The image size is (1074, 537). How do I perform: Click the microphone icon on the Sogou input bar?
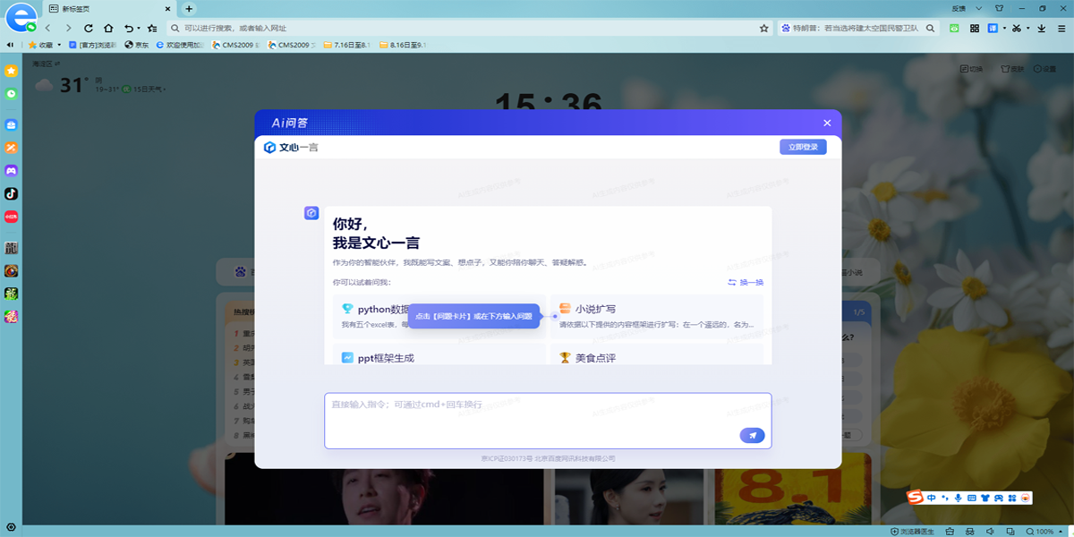[x=958, y=499]
